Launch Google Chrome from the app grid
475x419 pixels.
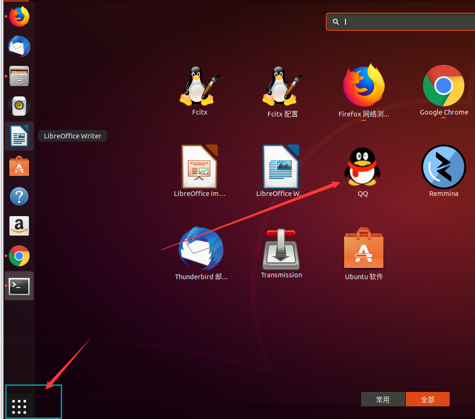[x=444, y=86]
